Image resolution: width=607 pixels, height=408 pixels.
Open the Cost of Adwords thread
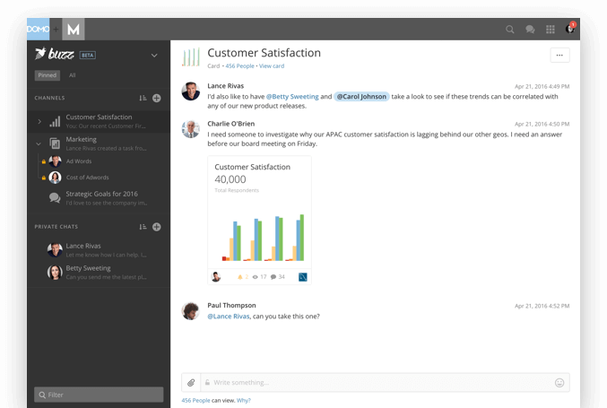(88, 178)
